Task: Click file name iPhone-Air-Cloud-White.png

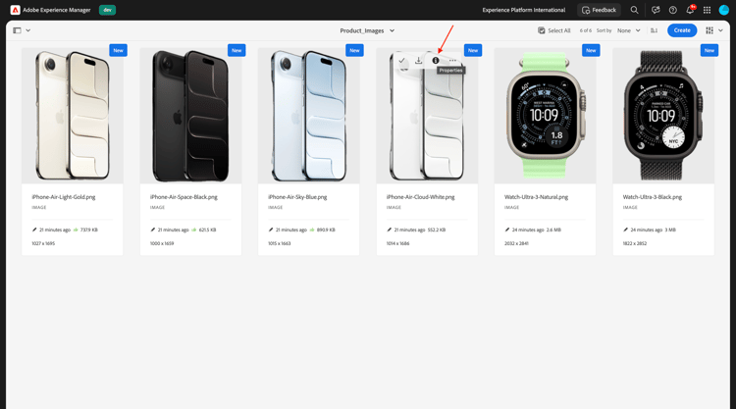Action: [x=421, y=197]
